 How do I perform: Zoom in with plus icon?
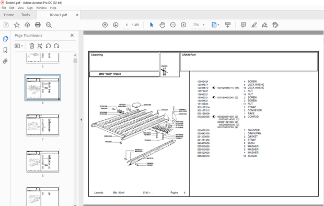pyautogui.click(x=183, y=25)
